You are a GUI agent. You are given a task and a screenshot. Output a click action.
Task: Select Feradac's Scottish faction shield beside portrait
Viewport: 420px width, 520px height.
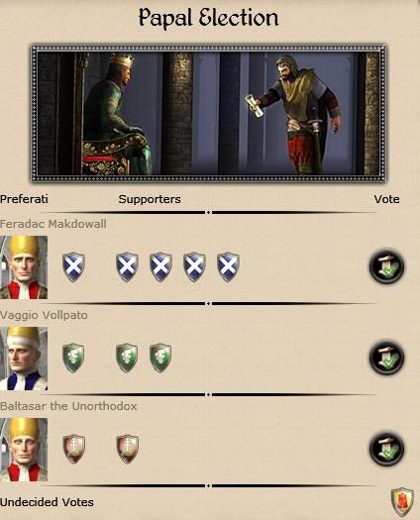tap(73, 267)
